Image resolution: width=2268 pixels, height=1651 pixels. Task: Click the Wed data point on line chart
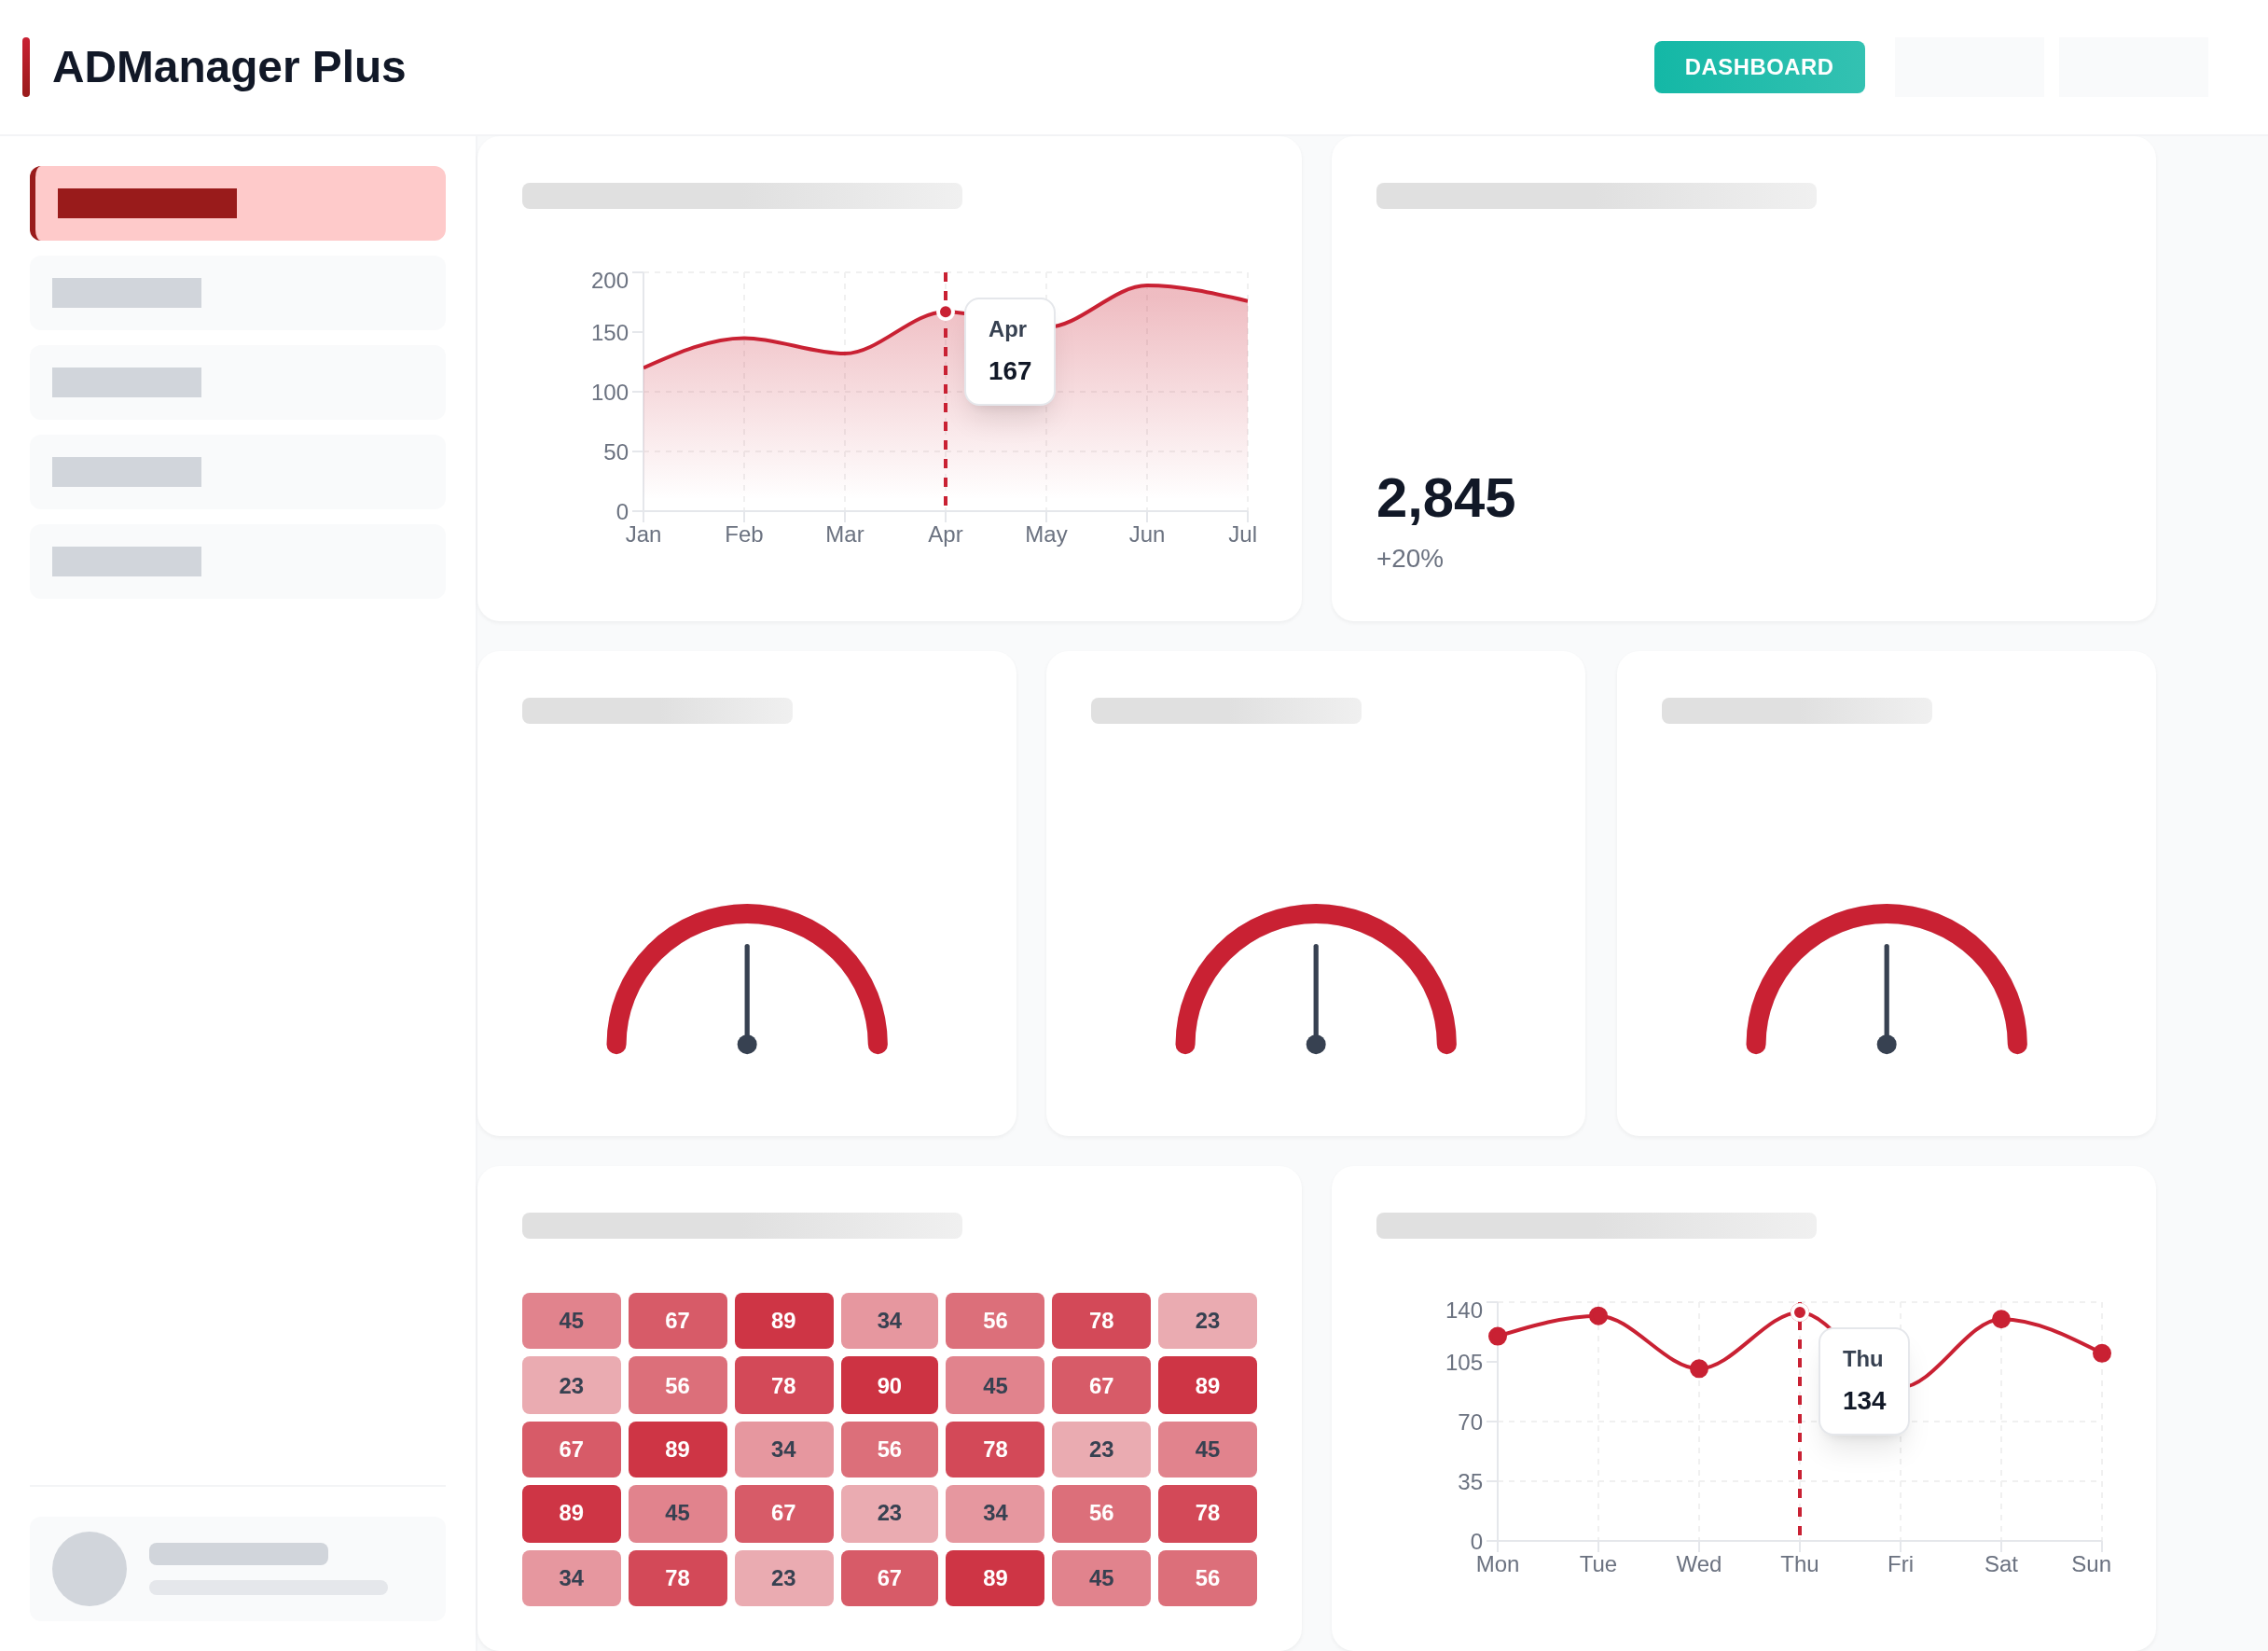1698,1369
